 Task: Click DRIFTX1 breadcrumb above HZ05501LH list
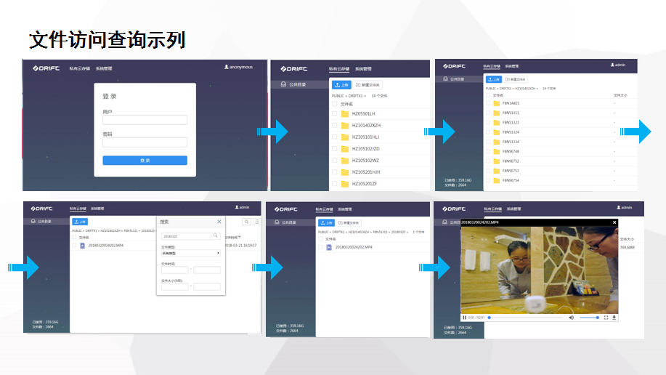pyautogui.click(x=355, y=96)
